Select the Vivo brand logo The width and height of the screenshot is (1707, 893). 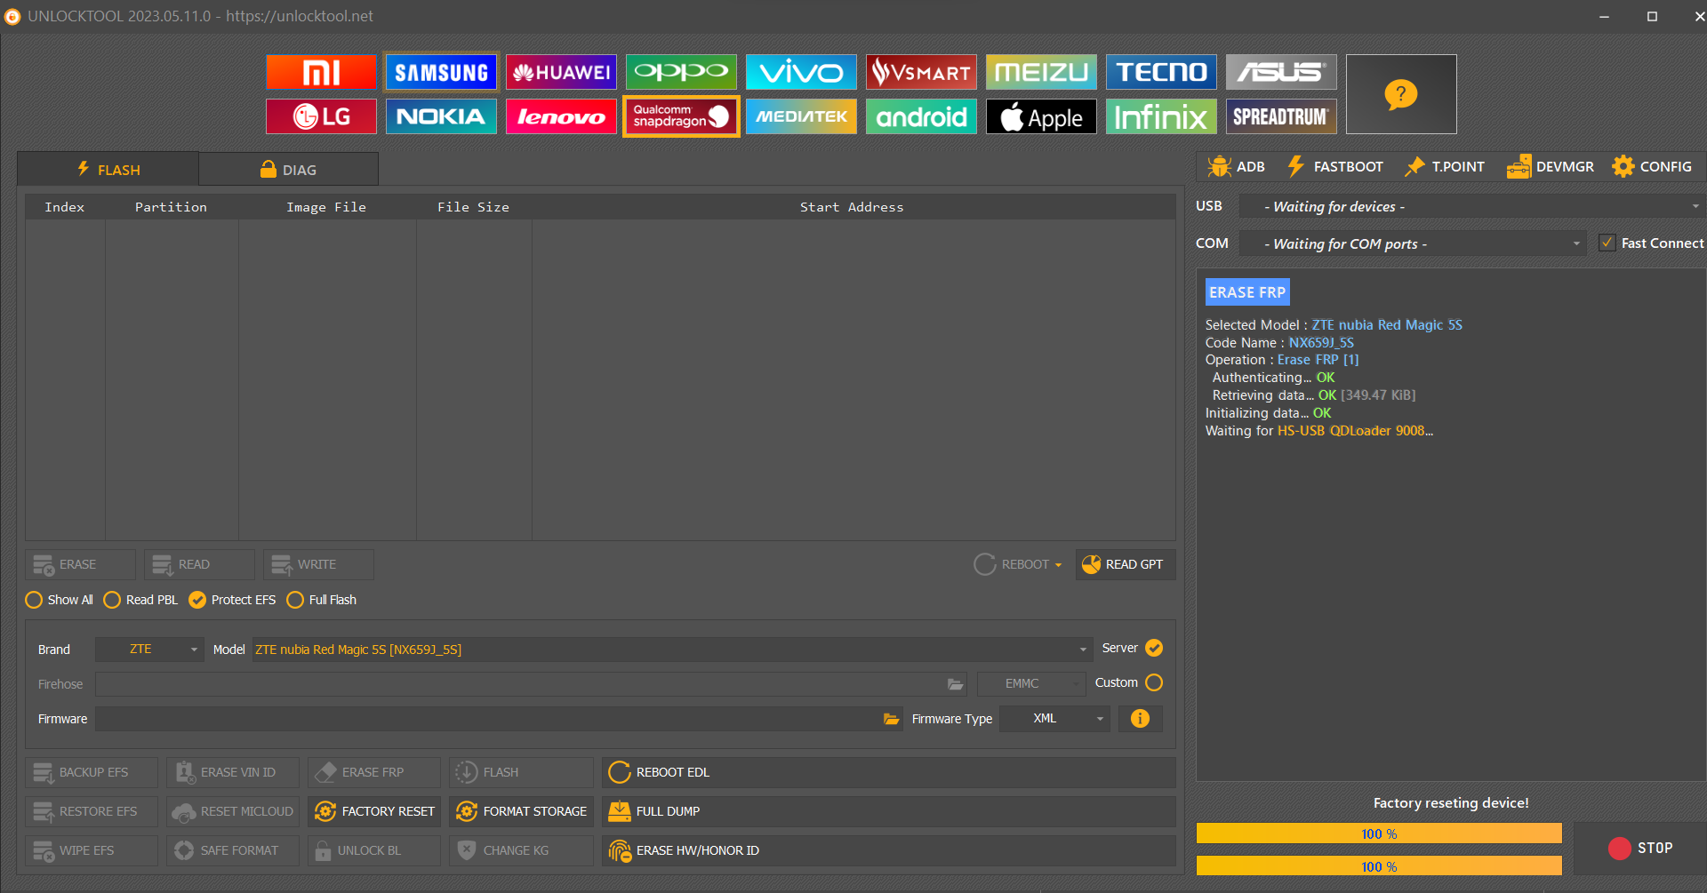click(x=801, y=72)
